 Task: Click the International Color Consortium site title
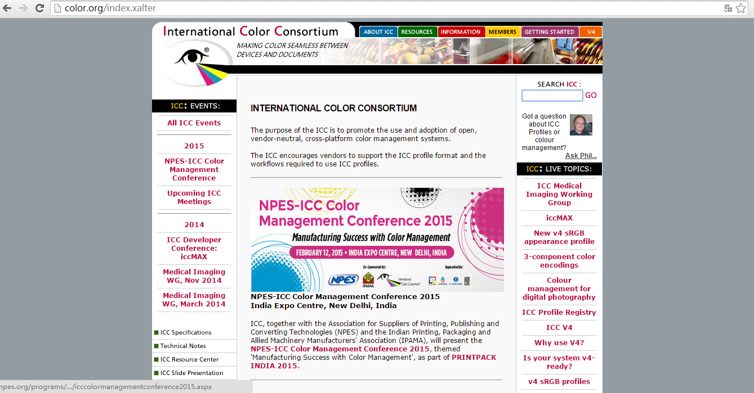click(251, 31)
